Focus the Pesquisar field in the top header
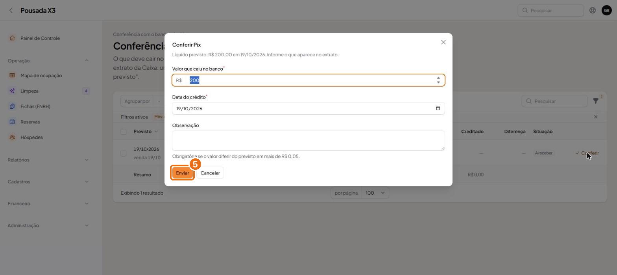617x275 pixels. 550,10
